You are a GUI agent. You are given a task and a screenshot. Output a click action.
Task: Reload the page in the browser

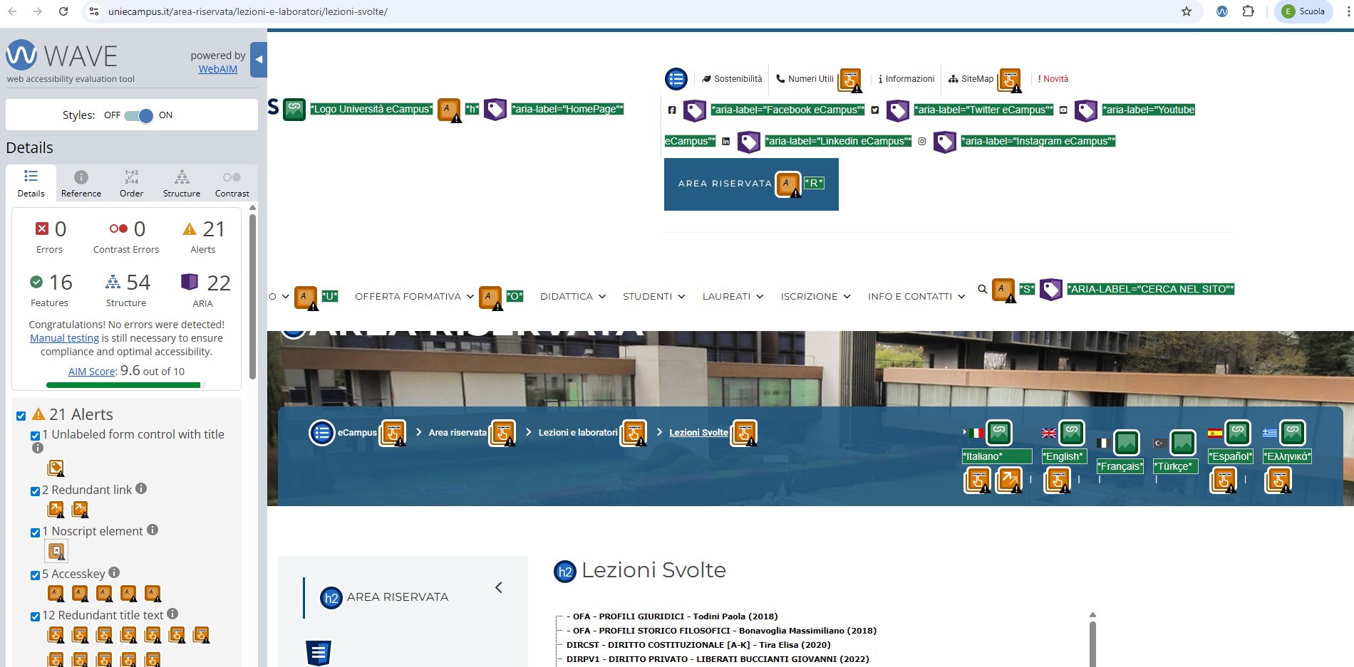(63, 11)
